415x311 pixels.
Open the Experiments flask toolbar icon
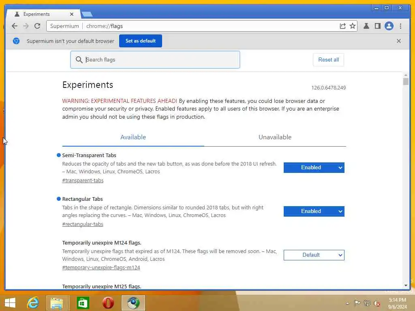tap(366, 26)
